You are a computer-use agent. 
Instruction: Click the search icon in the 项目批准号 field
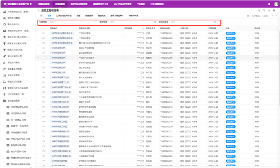coord(215,22)
